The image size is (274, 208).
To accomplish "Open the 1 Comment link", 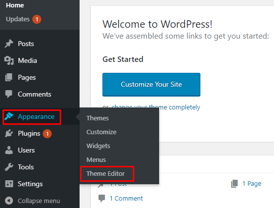I will pos(126,199).
